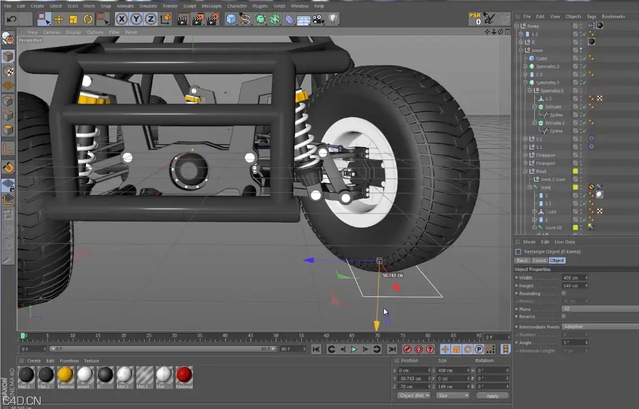639x409 pixels.
Task: Open the purple deformer icon
Action: (289, 19)
